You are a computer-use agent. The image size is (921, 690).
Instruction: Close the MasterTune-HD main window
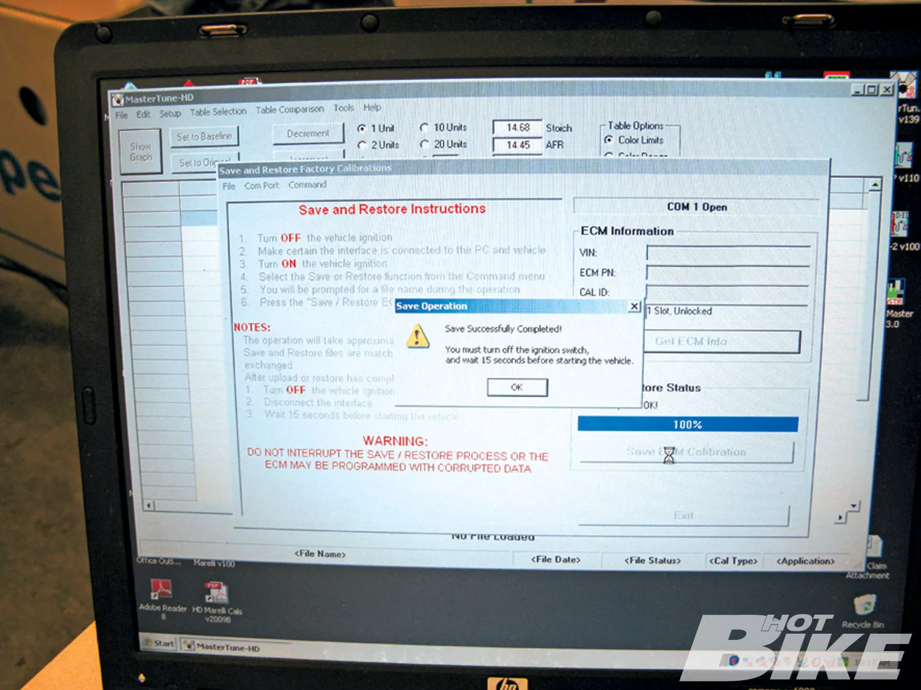(x=886, y=89)
